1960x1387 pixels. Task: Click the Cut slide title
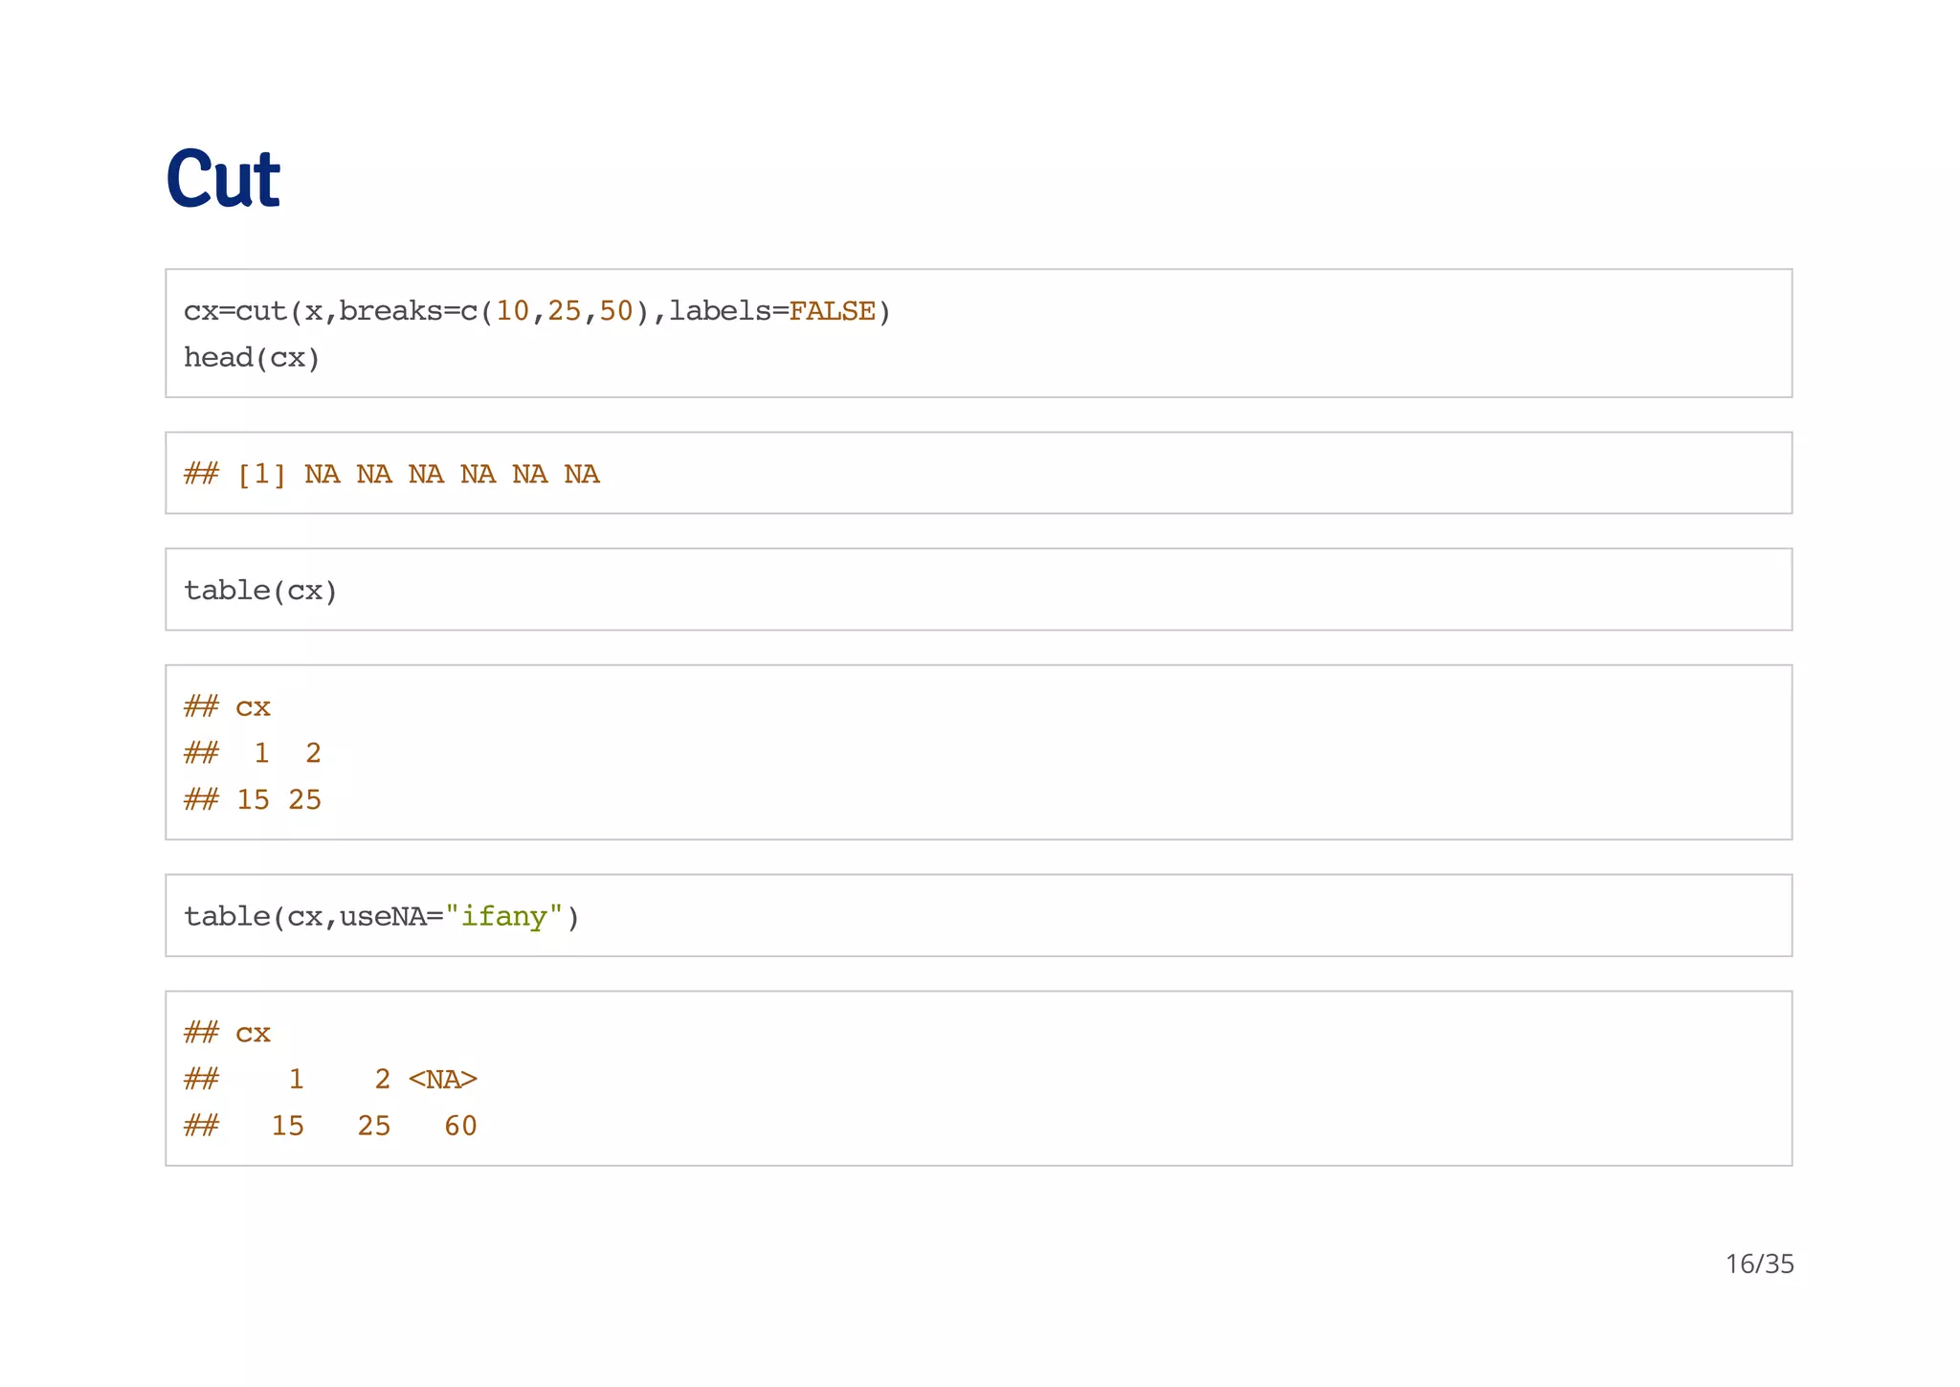click(x=222, y=179)
